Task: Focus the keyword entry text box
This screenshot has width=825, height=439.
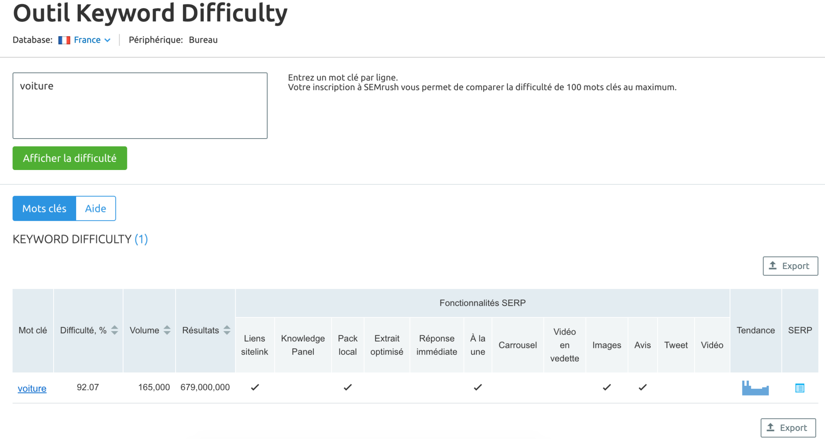Action: (140, 106)
